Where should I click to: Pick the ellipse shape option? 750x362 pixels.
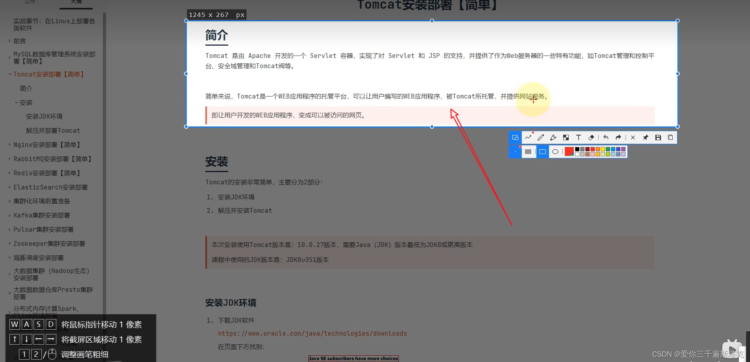(555, 152)
